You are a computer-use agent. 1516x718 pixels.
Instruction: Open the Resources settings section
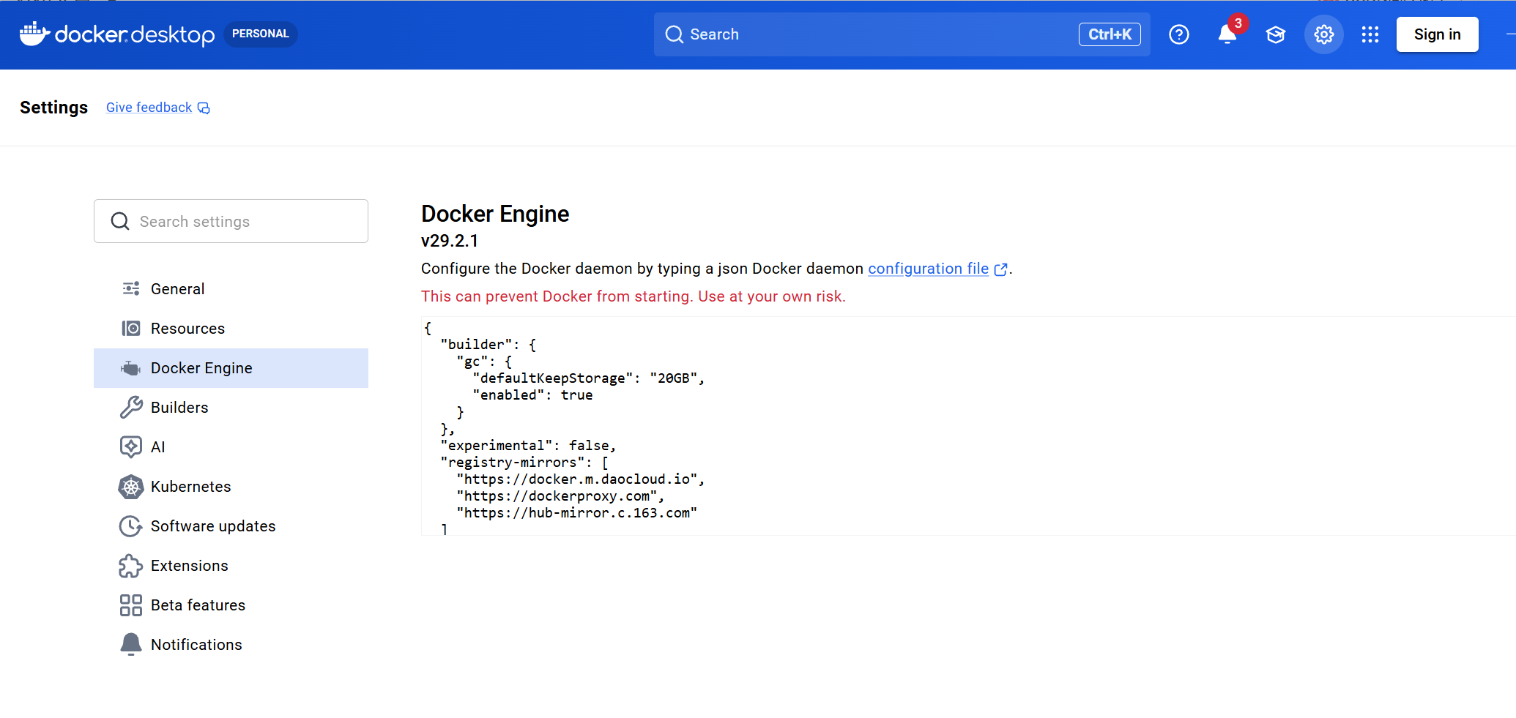click(231, 329)
